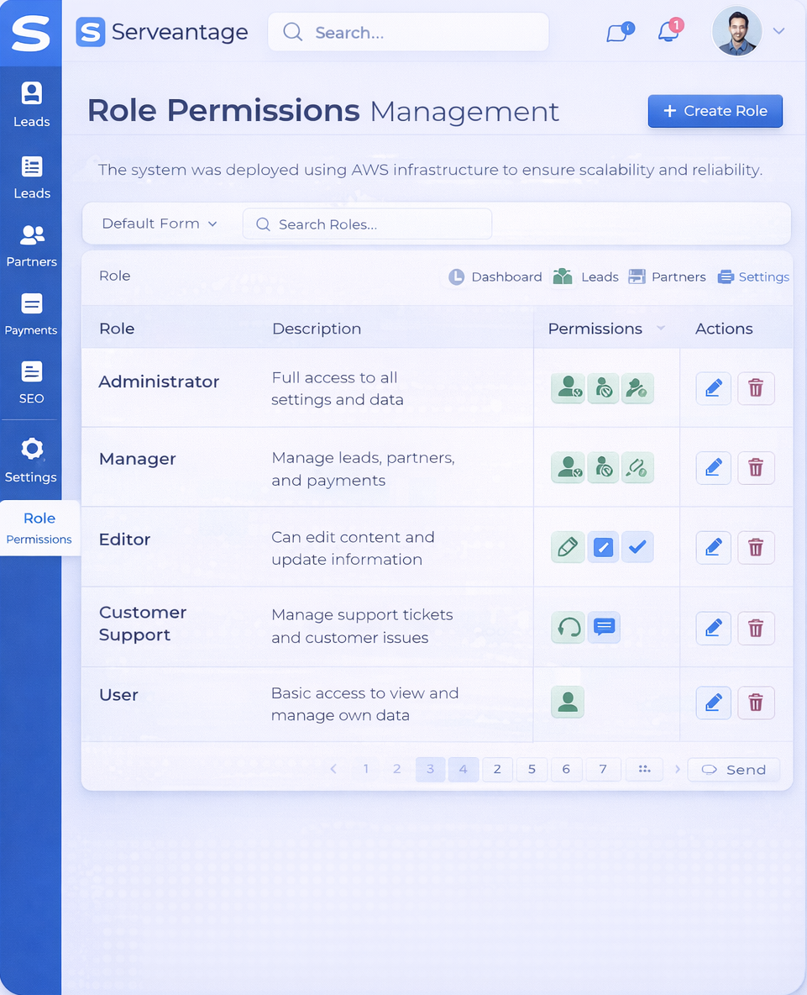The height and width of the screenshot is (995, 807).
Task: Toggle the blue checkmark permission for Editor
Action: 637,548
